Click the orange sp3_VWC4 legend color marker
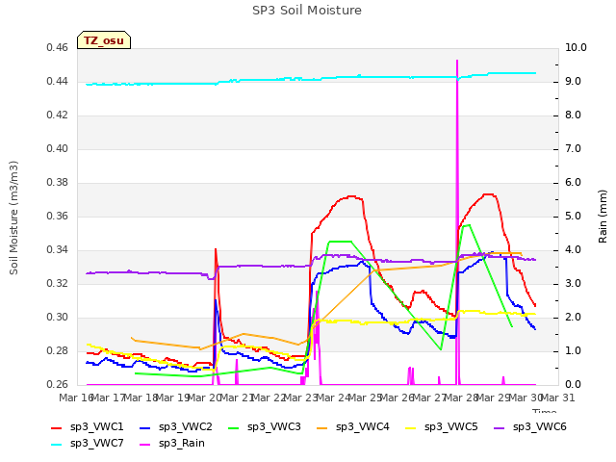616x462 pixels. (x=322, y=427)
